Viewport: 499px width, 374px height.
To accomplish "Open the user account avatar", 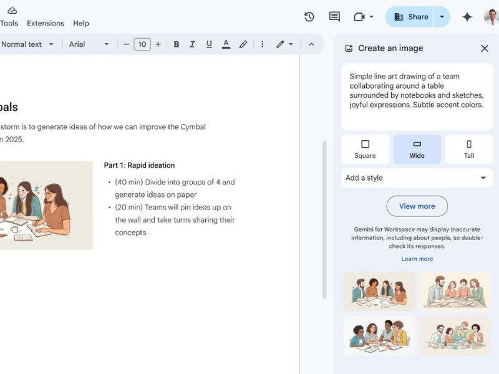I will 492,17.
